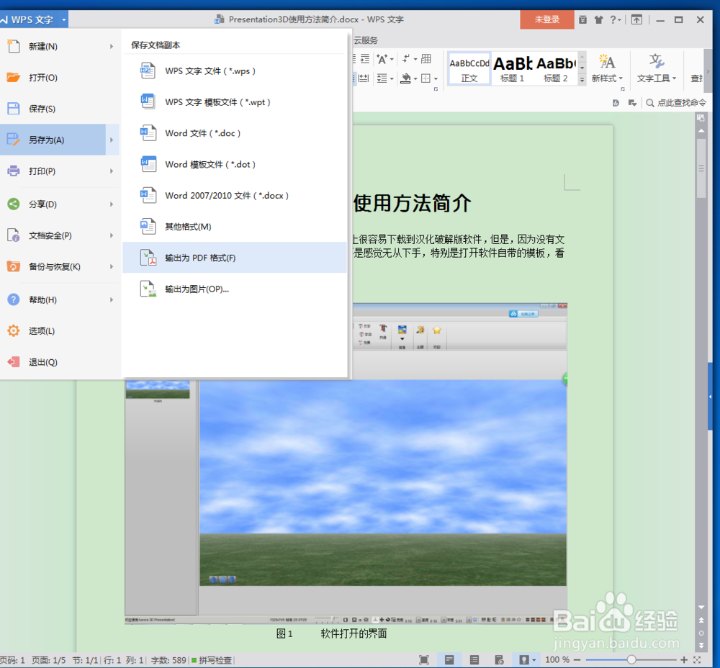This screenshot has width=720, height=668.
Task: Click the borders icon in paragraph group
Action: coord(426,78)
